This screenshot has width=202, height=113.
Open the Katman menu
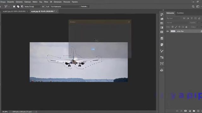pos(28,2)
